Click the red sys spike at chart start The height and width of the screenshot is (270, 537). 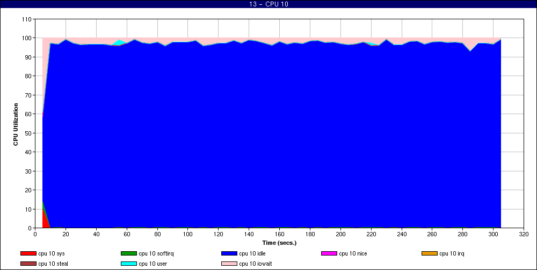tap(45, 220)
